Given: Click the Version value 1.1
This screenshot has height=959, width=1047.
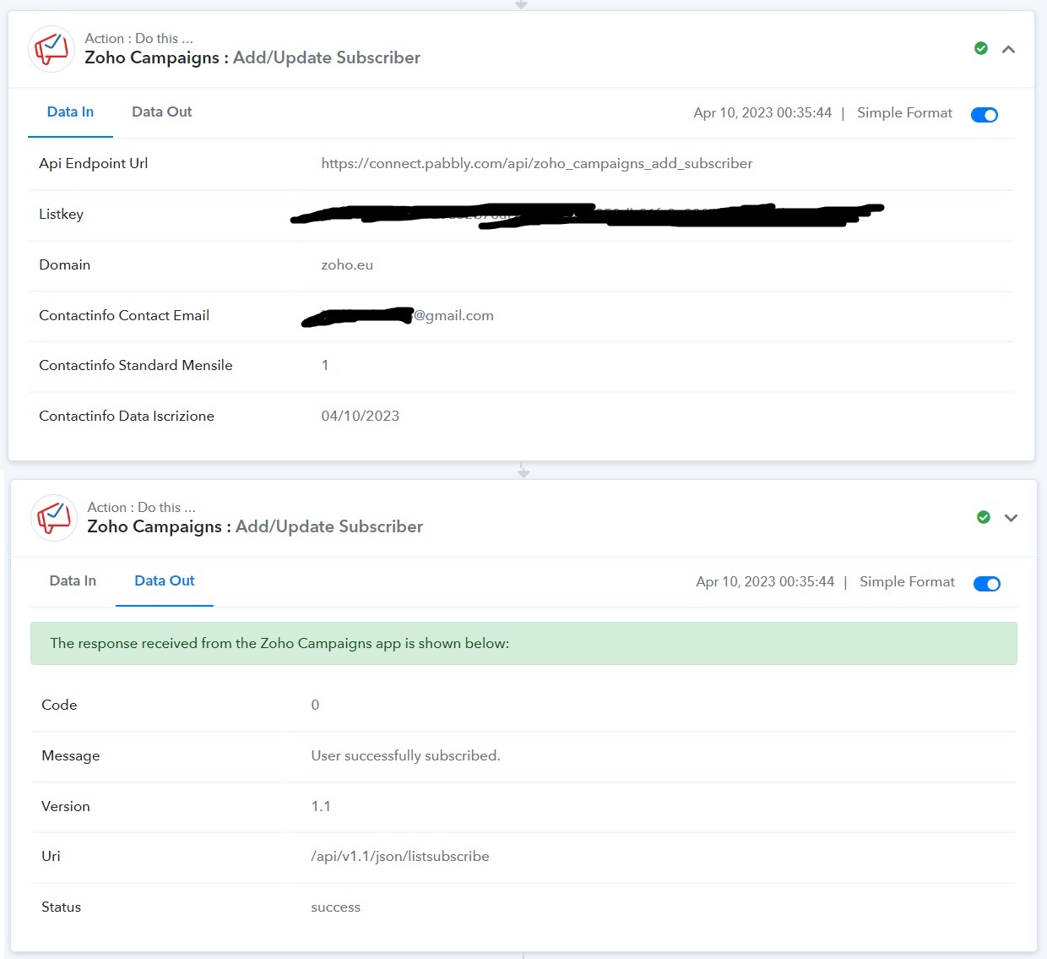Looking at the screenshot, I should coord(321,806).
